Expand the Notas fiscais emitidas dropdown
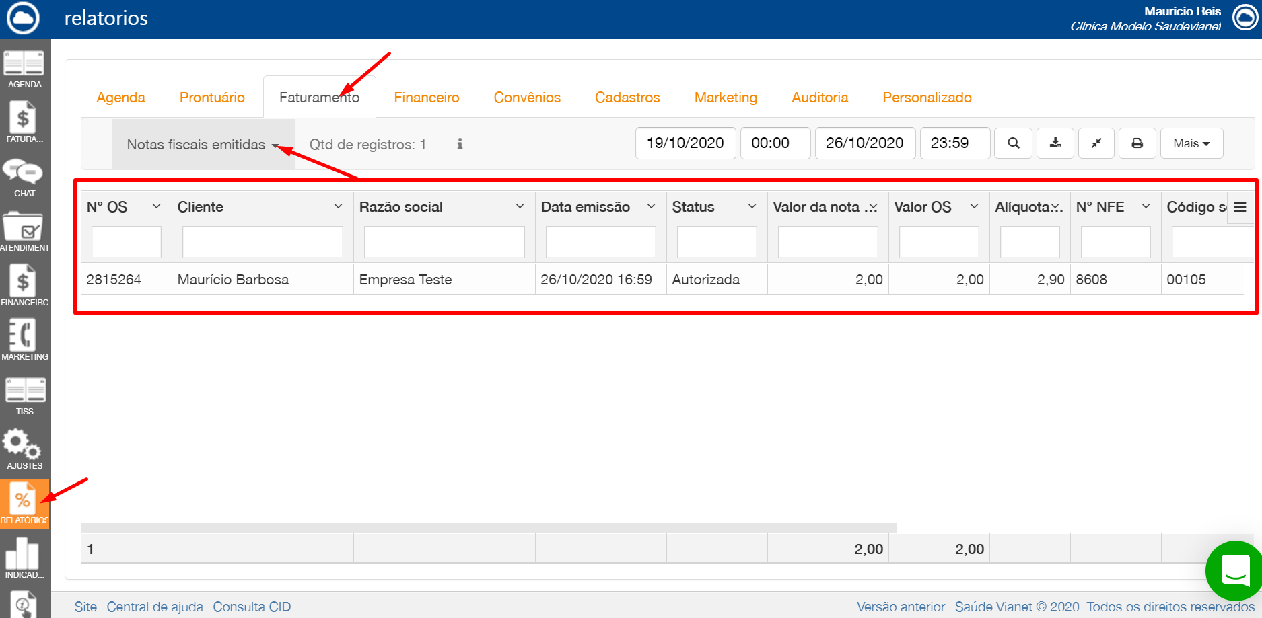 click(x=203, y=145)
